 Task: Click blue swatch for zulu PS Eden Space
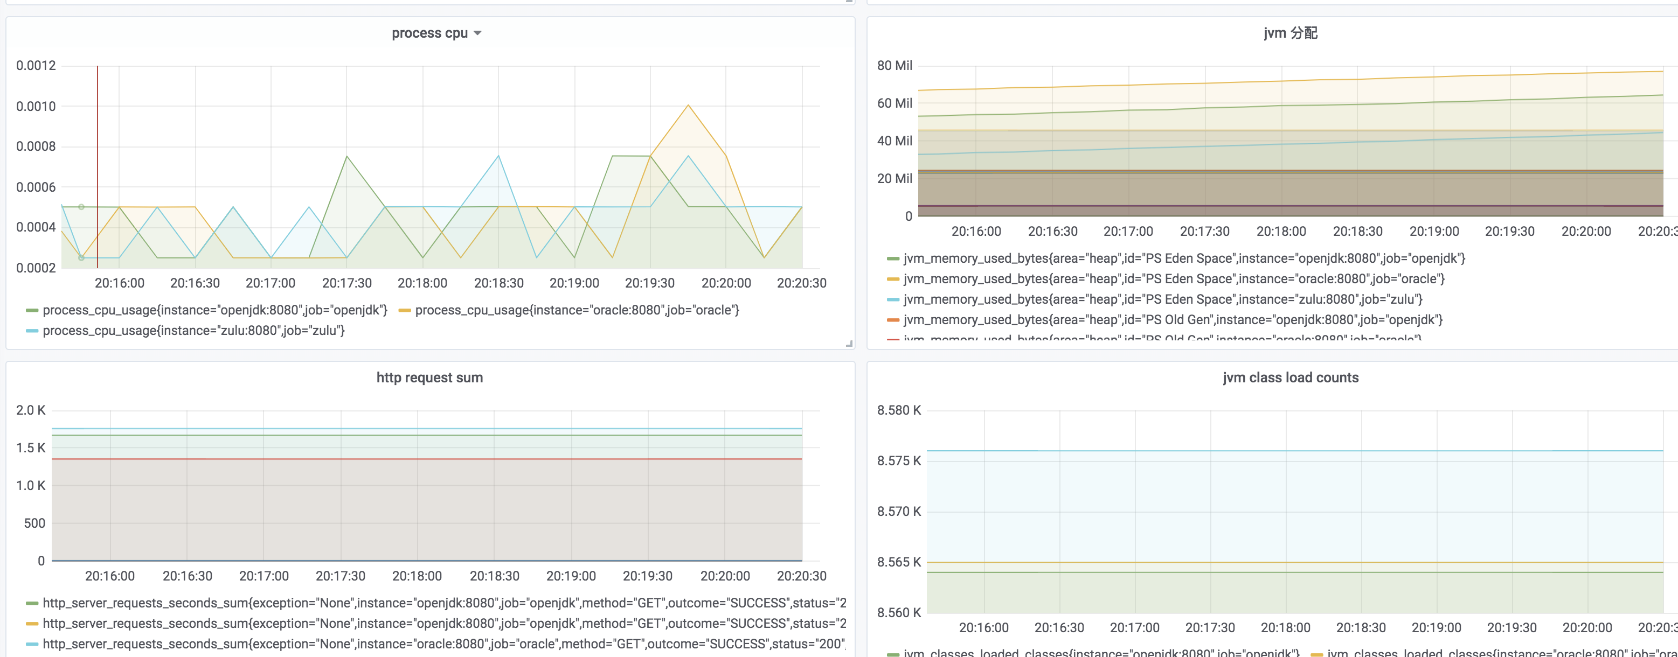coord(893,300)
